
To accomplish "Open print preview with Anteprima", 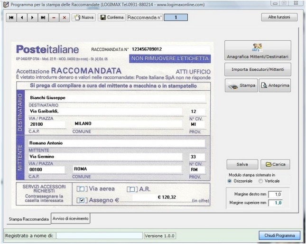I will pyautogui.click(x=275, y=85).
